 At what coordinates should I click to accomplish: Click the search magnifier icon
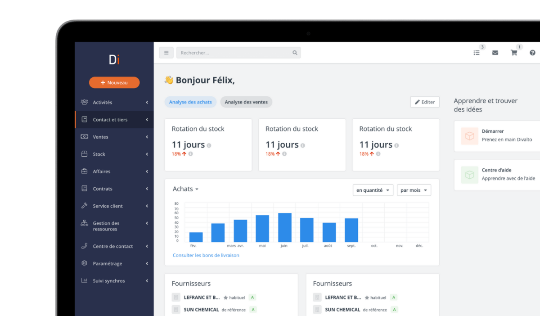coord(295,53)
